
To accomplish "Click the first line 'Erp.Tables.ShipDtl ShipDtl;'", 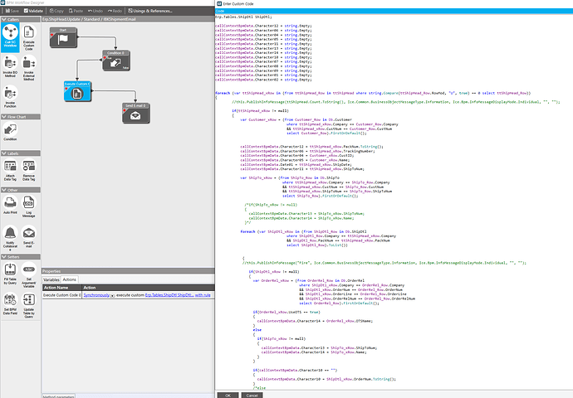I will coord(243,17).
